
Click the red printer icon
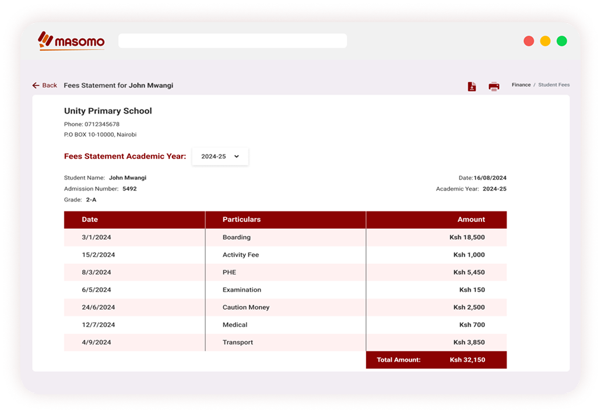pyautogui.click(x=494, y=86)
